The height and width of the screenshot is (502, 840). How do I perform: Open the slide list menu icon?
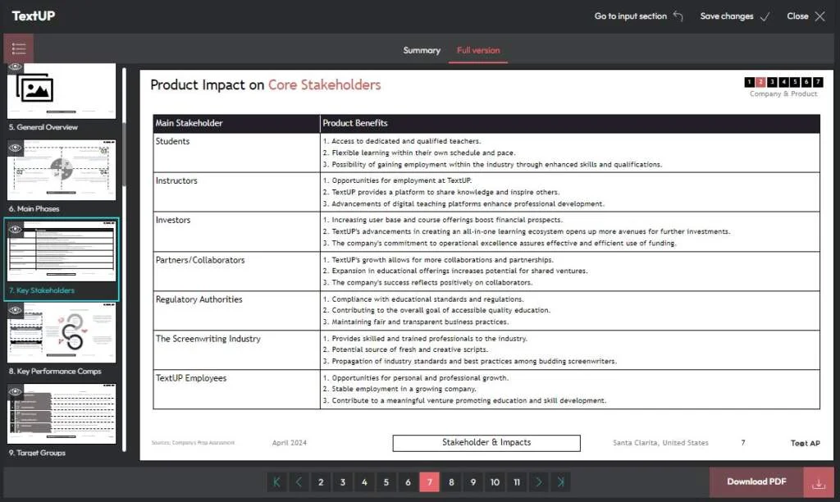coord(19,48)
